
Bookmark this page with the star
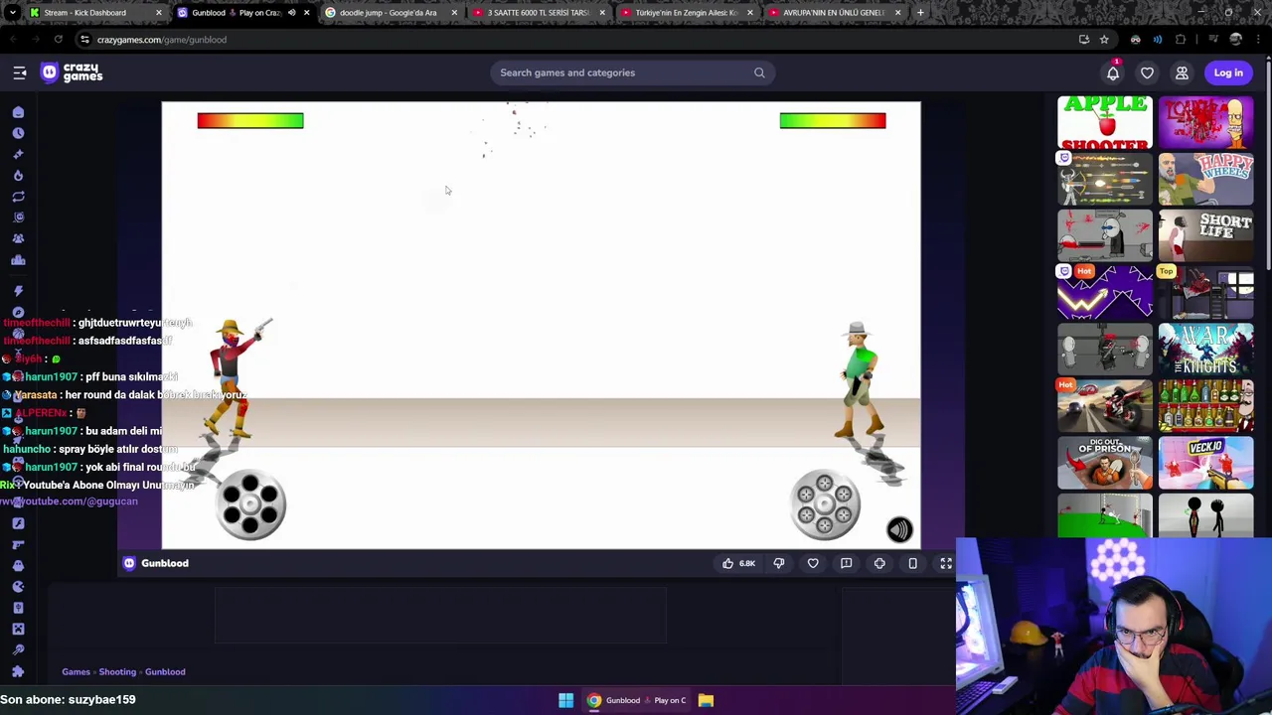click(x=1104, y=40)
